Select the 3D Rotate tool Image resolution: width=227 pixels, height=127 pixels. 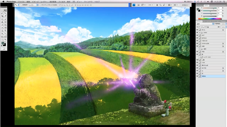(x=2, y=37)
